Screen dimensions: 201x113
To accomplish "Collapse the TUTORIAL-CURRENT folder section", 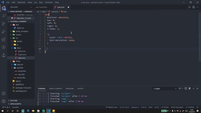I will tap(21, 21).
